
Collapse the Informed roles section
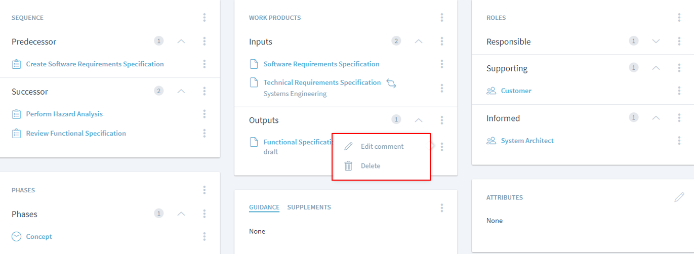pos(656,118)
